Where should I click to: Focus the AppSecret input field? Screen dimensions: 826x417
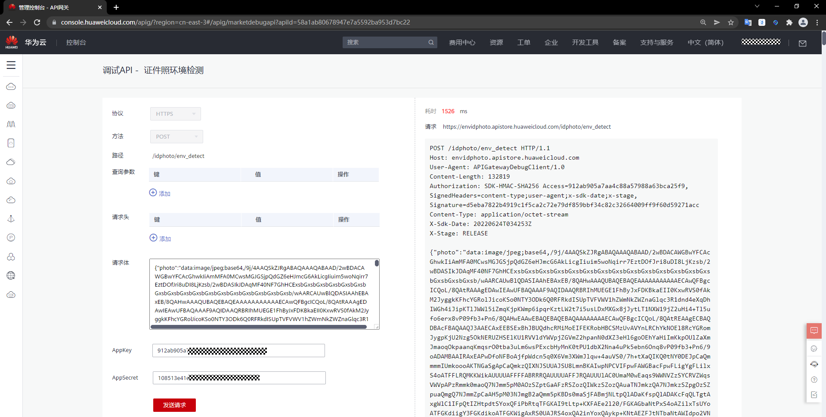point(239,378)
